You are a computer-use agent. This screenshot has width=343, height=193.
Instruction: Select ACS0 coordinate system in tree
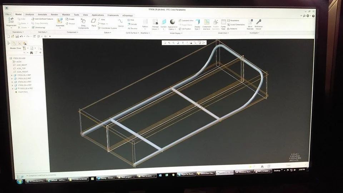17,62
